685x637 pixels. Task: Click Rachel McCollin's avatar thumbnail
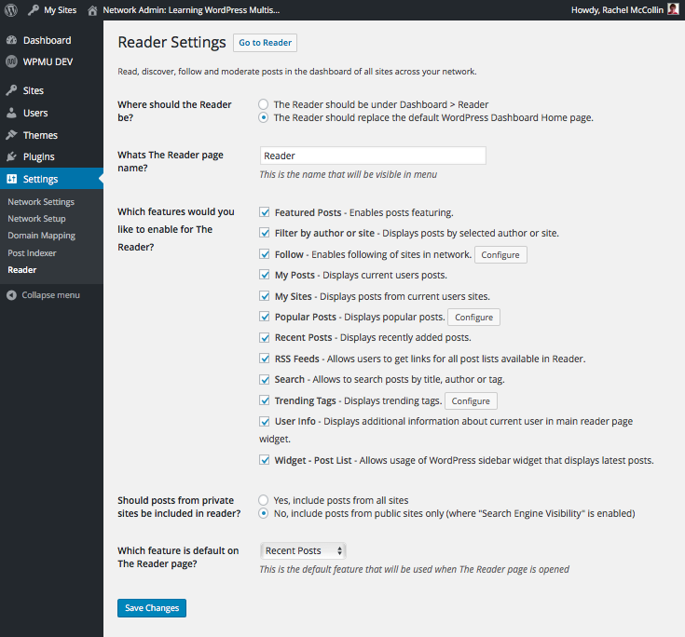pos(673,9)
